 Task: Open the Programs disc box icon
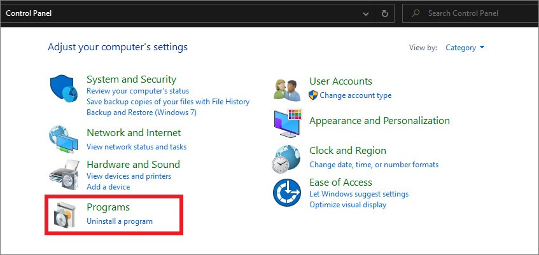click(x=64, y=215)
